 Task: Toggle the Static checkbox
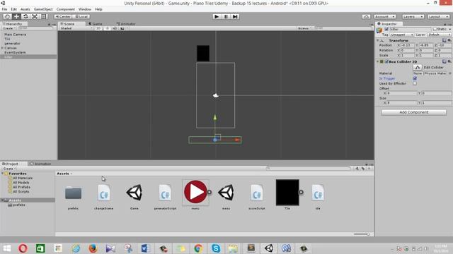tap(435, 29)
